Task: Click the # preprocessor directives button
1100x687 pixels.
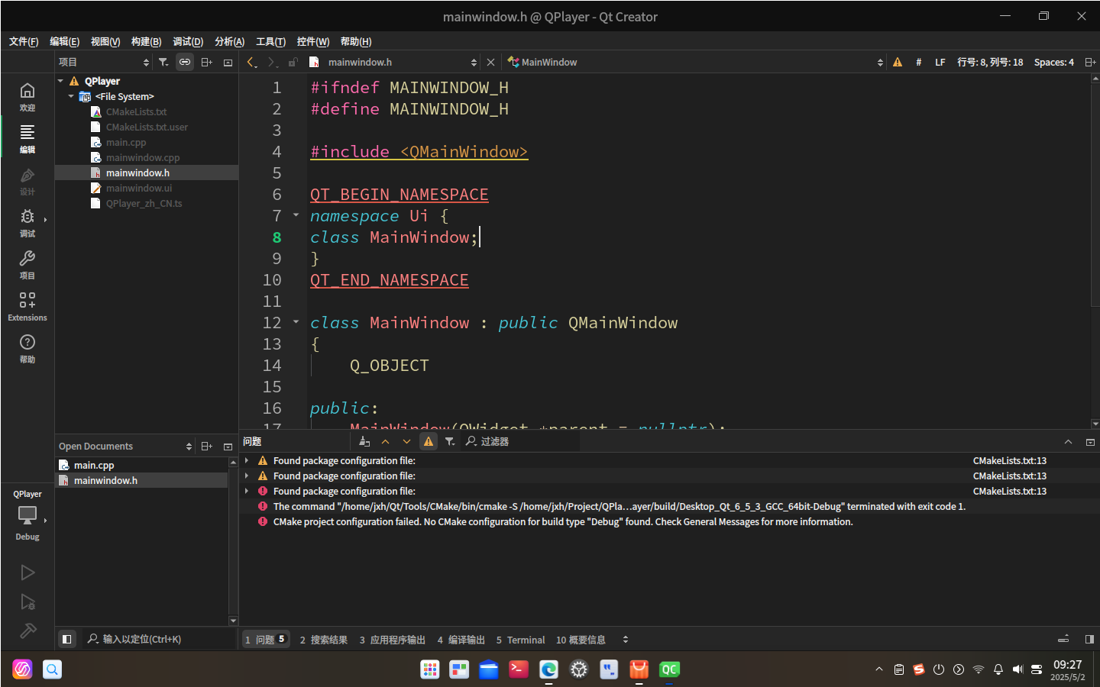Action: click(918, 62)
